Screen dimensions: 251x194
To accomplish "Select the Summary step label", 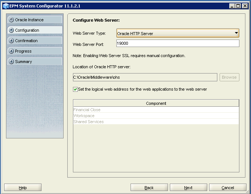I will (x=23, y=62).
